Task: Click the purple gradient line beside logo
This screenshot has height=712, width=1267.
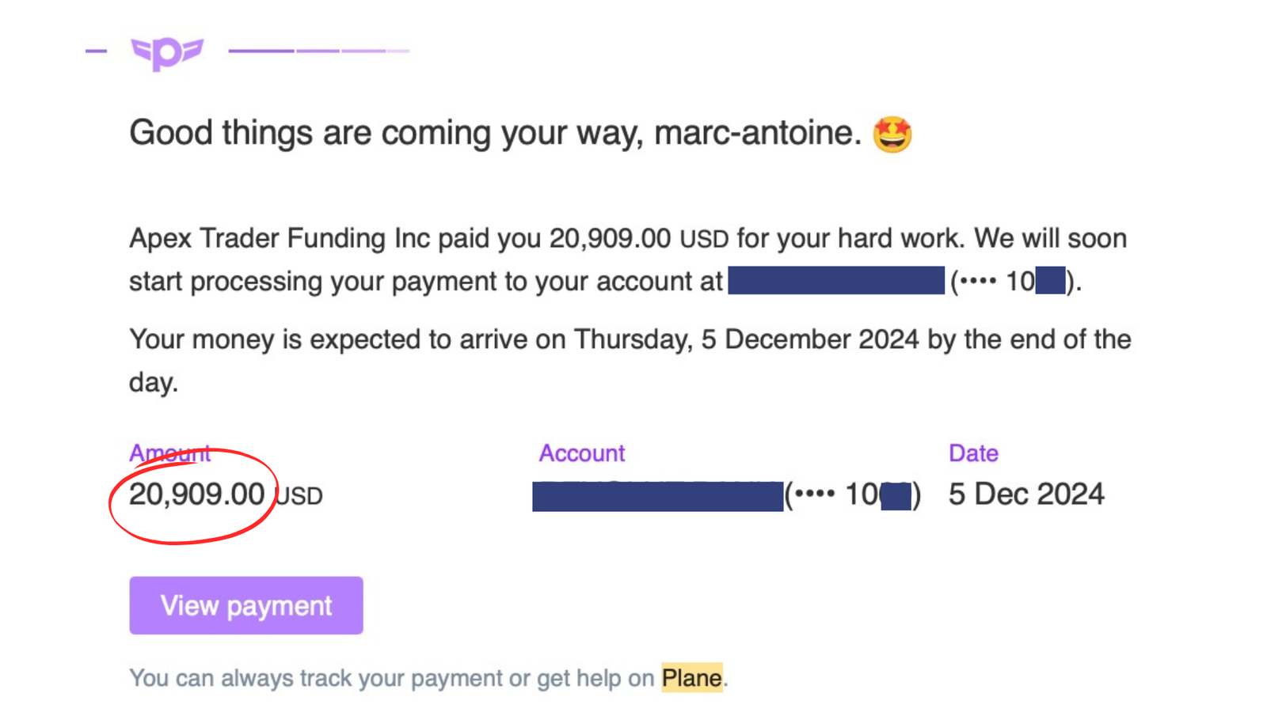Action: click(x=319, y=51)
